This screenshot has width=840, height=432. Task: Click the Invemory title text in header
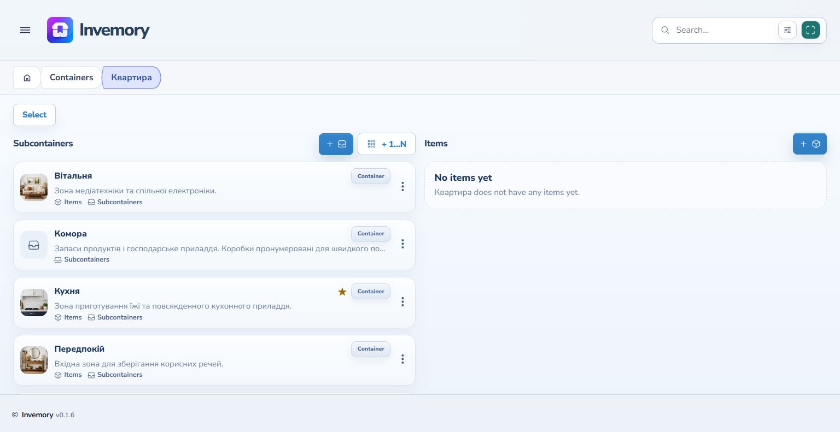(x=114, y=30)
